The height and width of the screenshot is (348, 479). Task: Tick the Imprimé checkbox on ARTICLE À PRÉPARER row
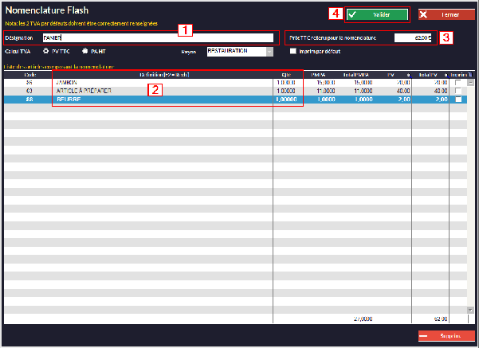(x=457, y=91)
